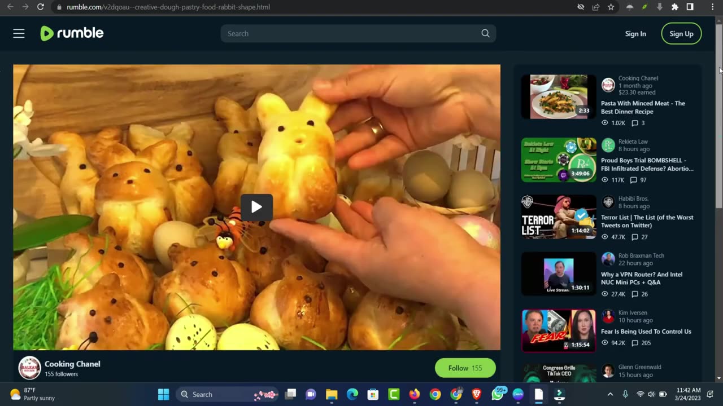
Task: Click Kim Iversen channel avatar
Action: pos(608,316)
